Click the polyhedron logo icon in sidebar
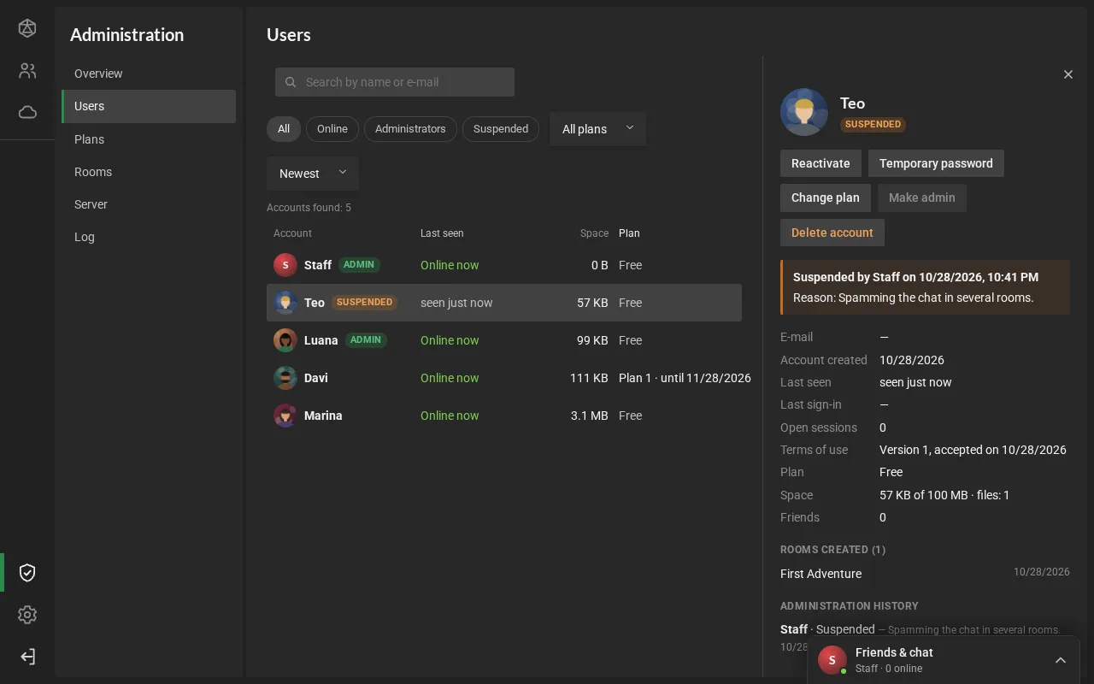The width and height of the screenshot is (1094, 684). (x=27, y=28)
